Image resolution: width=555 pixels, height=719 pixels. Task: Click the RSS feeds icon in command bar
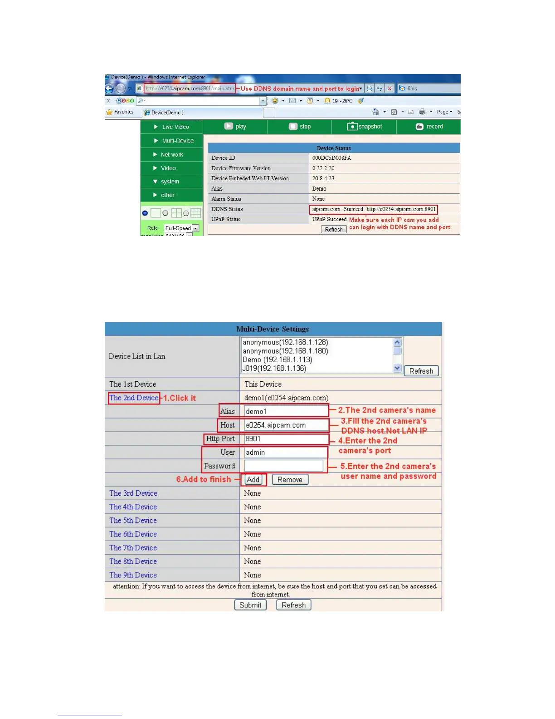pyautogui.click(x=394, y=112)
